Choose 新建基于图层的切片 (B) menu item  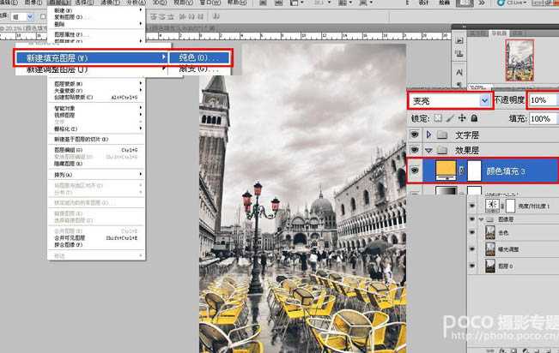[97, 139]
